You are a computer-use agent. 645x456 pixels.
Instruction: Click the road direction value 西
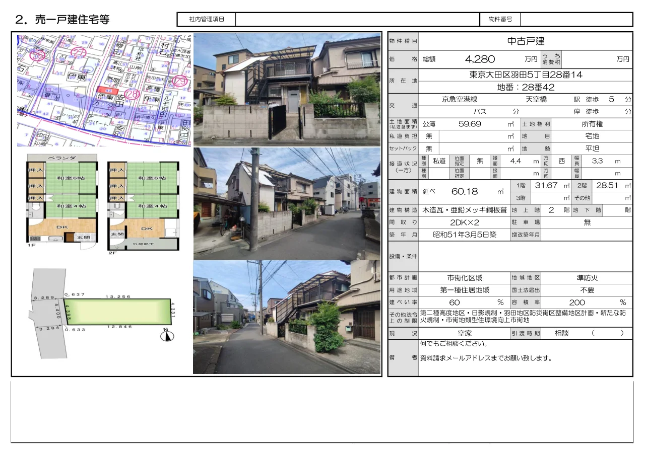(562, 161)
